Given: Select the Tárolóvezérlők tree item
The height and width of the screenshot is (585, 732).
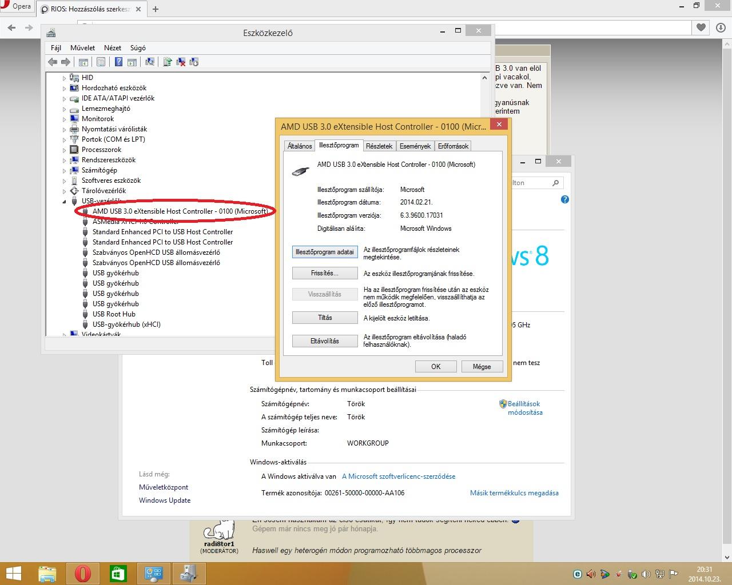Looking at the screenshot, I should click(104, 191).
